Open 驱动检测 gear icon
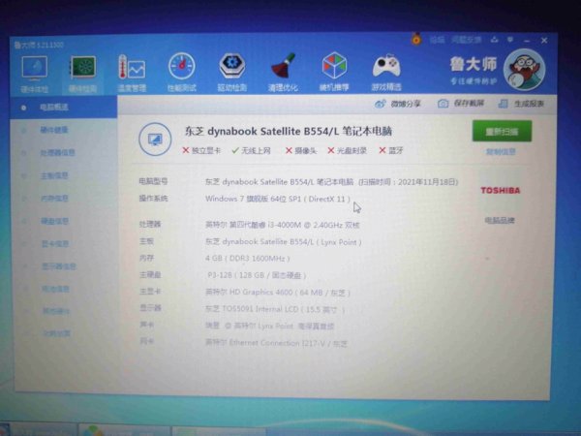Screen dimensions: 581x436 (232, 66)
